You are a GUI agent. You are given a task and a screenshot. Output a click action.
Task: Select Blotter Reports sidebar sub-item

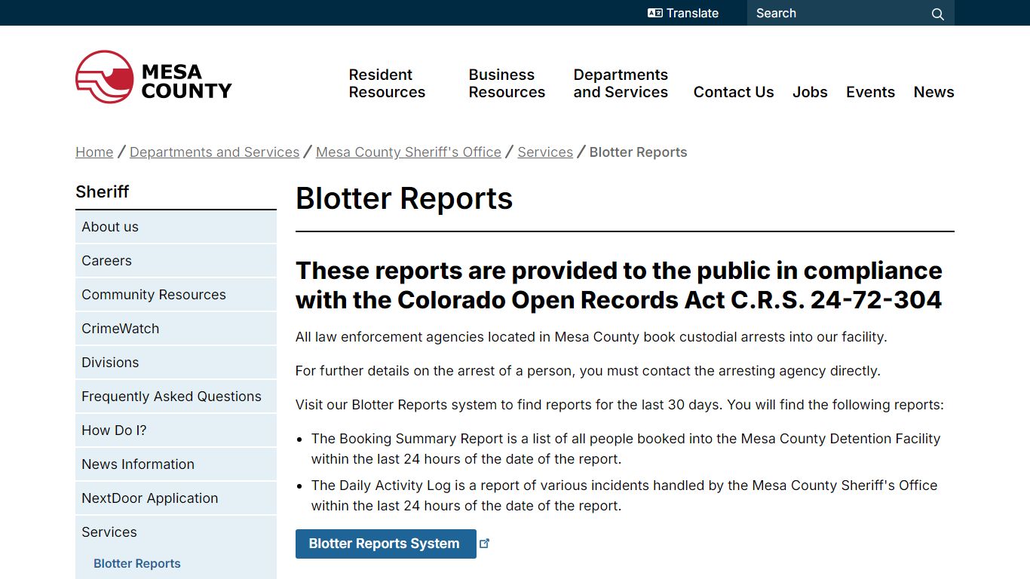tap(137, 563)
